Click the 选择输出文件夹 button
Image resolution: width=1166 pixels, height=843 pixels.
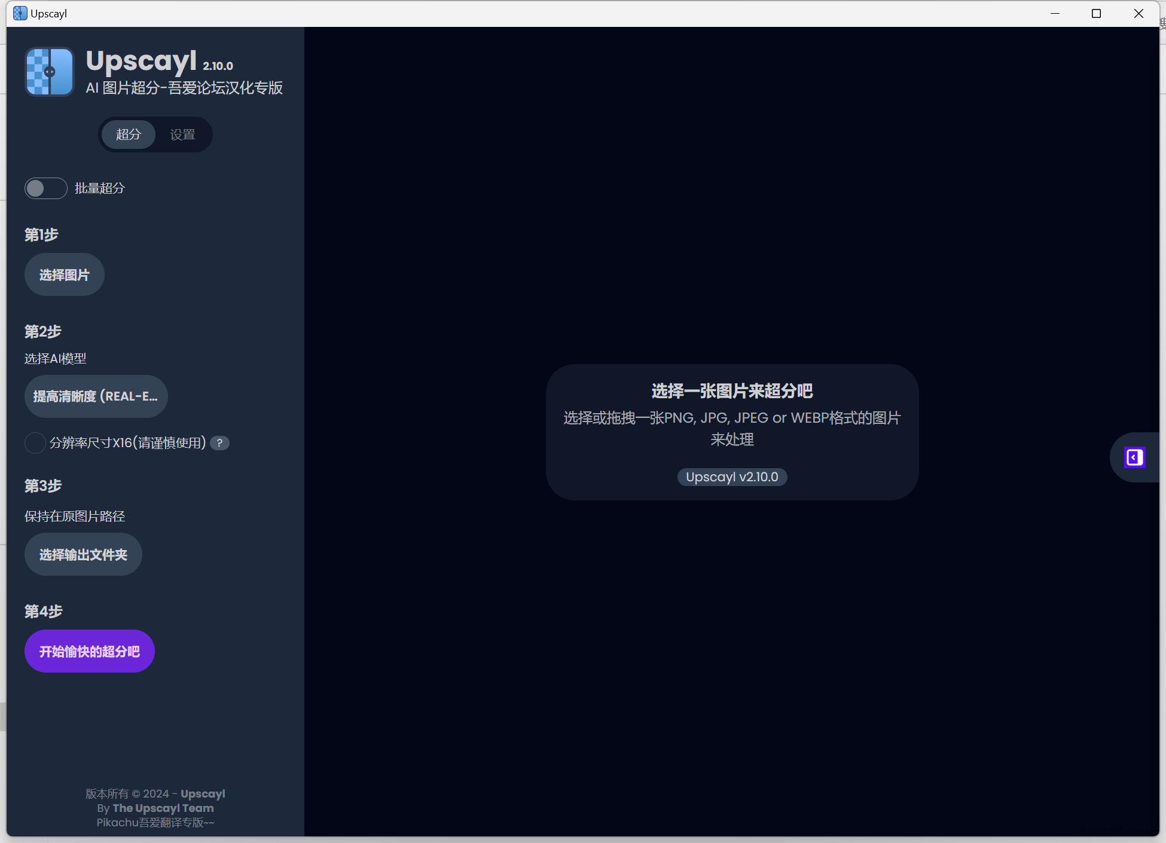click(83, 555)
